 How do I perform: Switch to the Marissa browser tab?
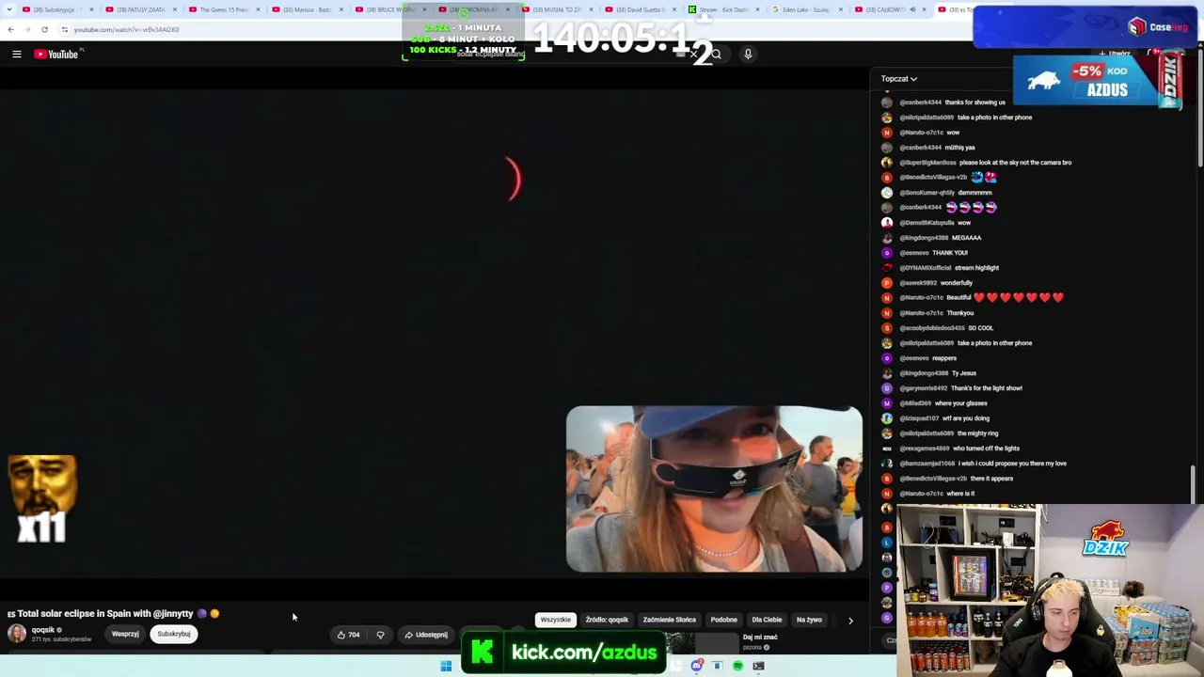[309, 9]
